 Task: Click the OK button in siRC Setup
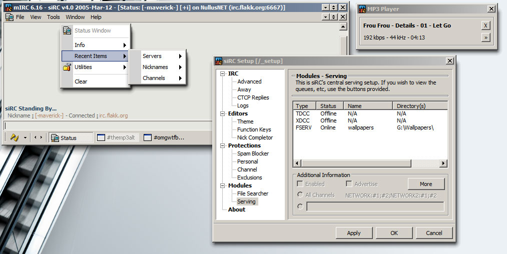click(x=394, y=233)
